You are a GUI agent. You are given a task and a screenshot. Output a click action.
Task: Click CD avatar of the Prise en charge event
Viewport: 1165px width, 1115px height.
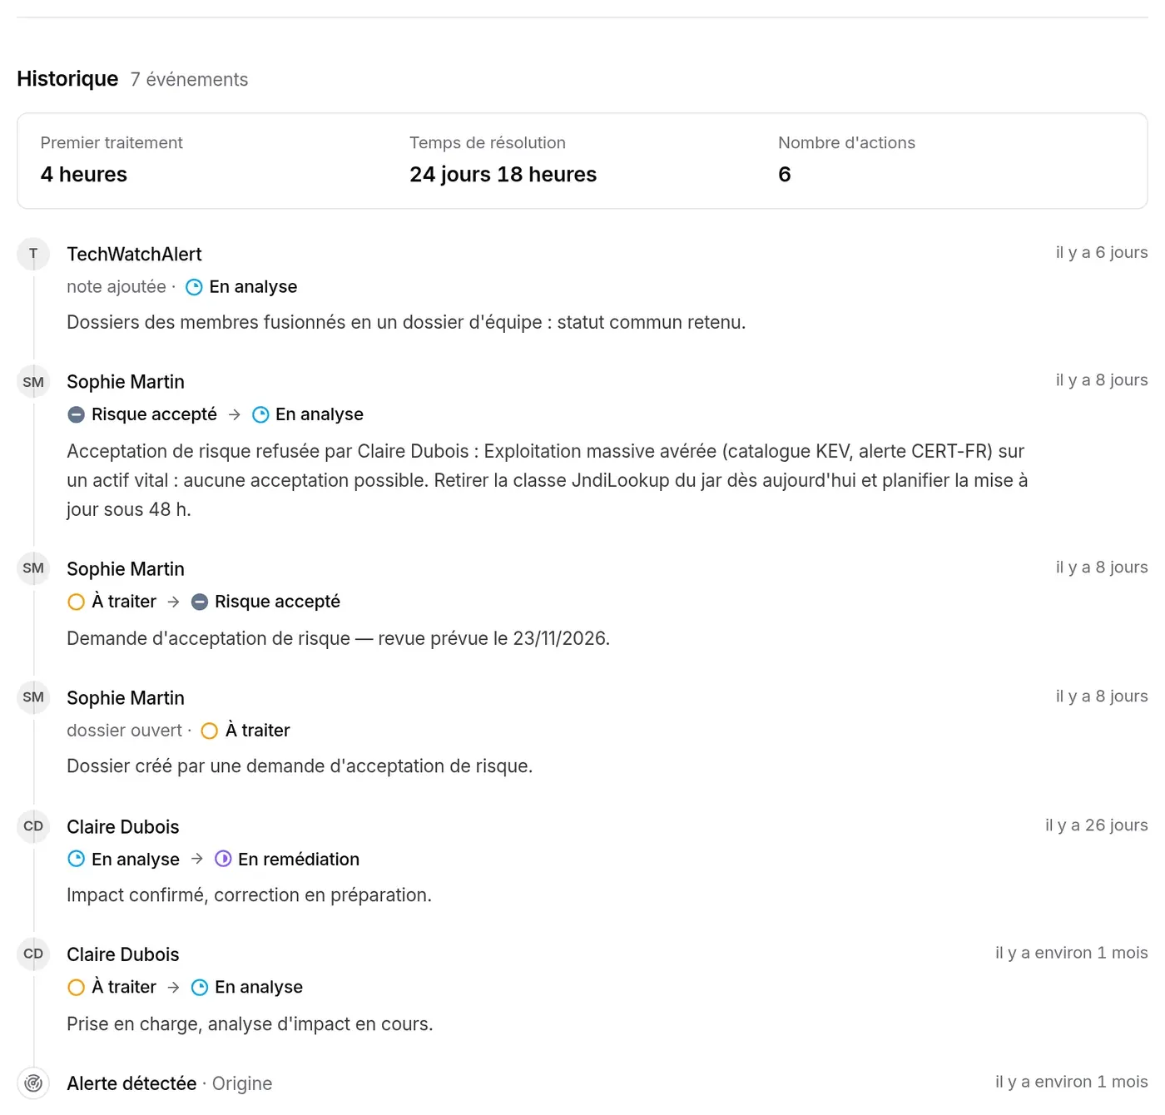click(x=33, y=954)
